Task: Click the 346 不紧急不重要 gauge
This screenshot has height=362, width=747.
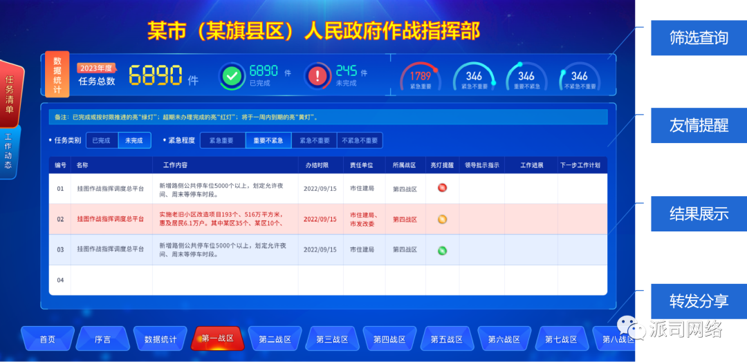Action: 580,77
